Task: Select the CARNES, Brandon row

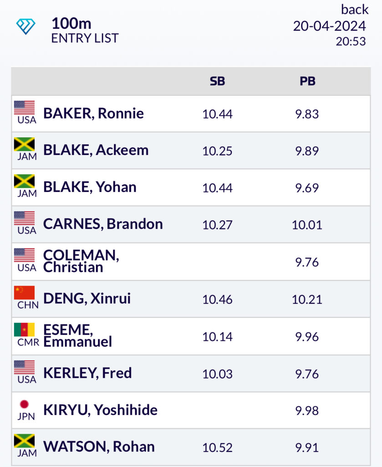Action: coord(191,224)
